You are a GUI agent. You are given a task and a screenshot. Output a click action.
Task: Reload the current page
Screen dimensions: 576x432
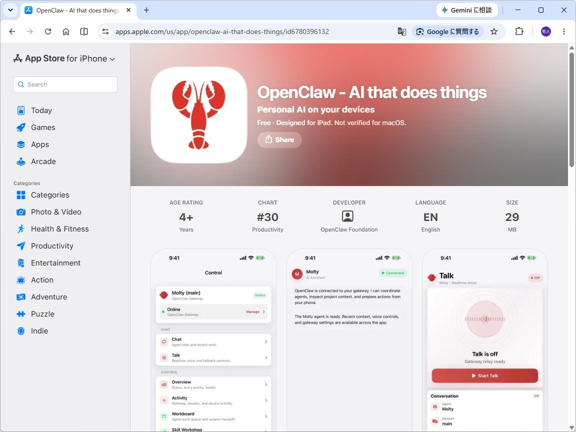coord(48,31)
